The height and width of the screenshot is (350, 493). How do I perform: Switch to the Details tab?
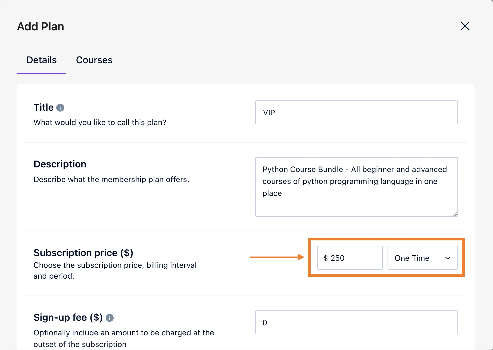pos(41,60)
